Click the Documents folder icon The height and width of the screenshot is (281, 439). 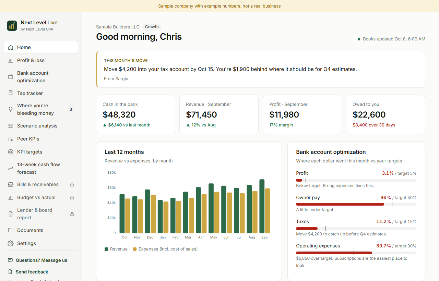coord(11,230)
